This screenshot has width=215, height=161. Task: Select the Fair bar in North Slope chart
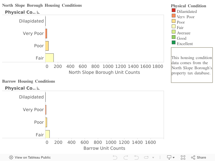[x=49, y=58]
